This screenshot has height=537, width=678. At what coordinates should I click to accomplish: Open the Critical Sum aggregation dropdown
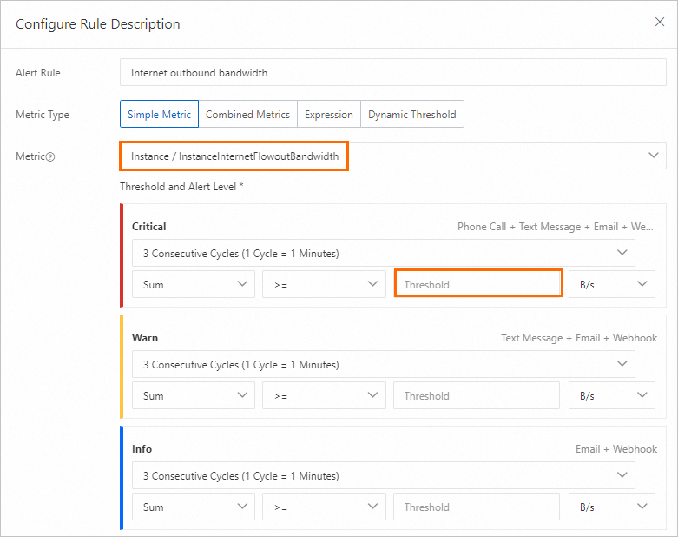[194, 285]
